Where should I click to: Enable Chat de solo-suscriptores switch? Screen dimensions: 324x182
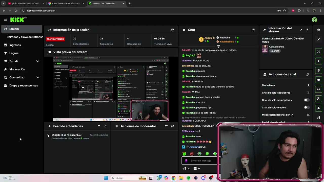pos(307,100)
